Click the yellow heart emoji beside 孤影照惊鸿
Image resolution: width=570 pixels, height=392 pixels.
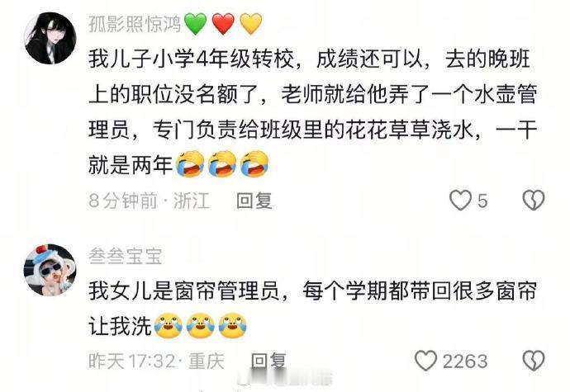click(x=251, y=24)
